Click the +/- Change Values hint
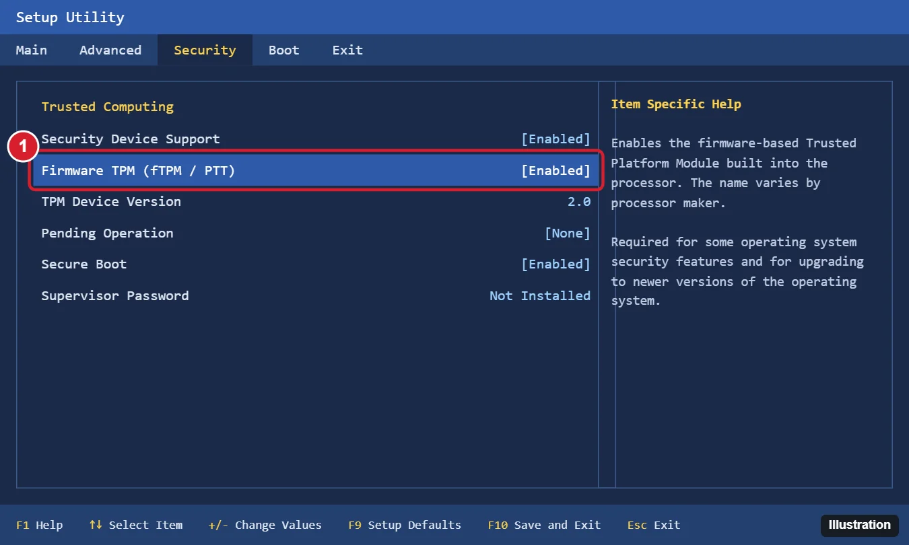 click(x=265, y=525)
